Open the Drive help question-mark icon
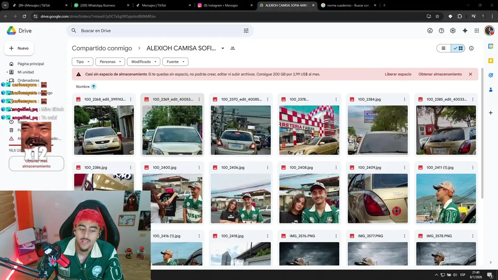The image size is (498, 280). 441,31
